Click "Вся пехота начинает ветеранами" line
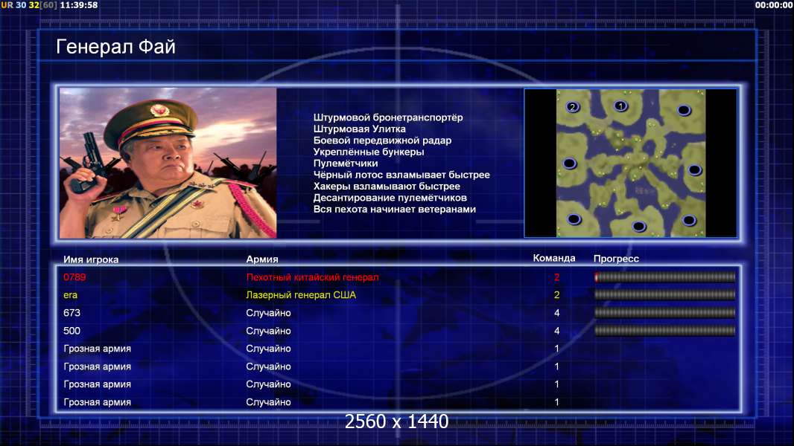 pyautogui.click(x=395, y=209)
